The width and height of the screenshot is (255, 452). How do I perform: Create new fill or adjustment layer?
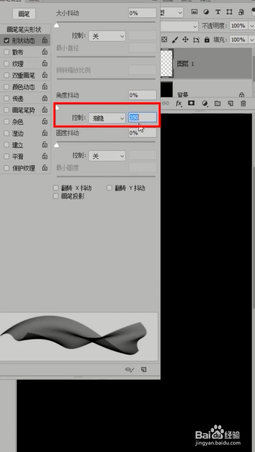coord(205,103)
